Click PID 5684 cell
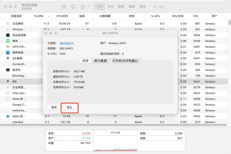This screenshot has height=154, width=231. coord(197,35)
